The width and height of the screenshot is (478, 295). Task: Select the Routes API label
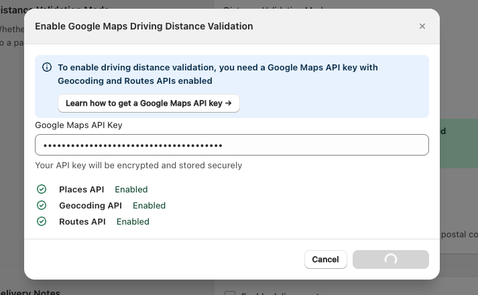(82, 222)
